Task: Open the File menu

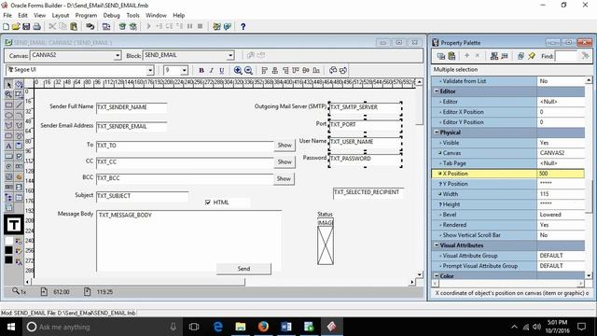Action: coord(7,15)
